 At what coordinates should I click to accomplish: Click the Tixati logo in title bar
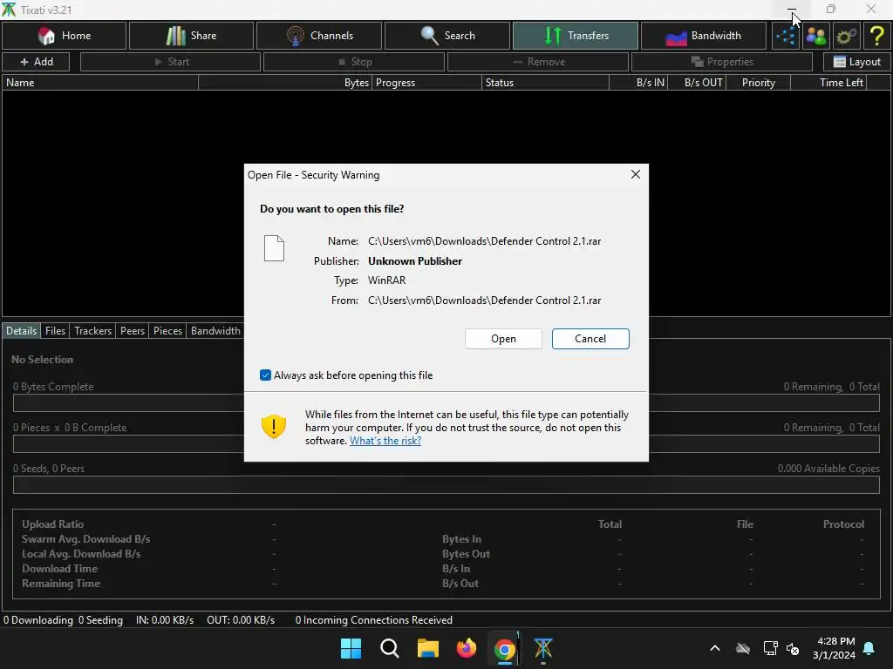point(9,10)
